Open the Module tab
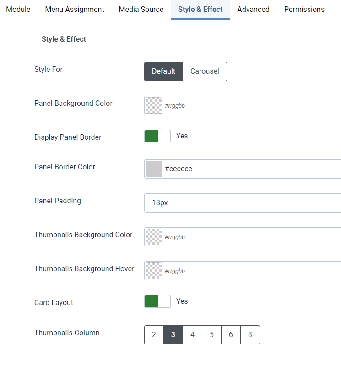Screen dimensions: 341x377 coord(18,9)
